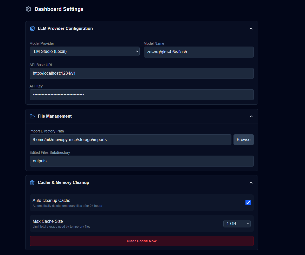The width and height of the screenshot is (305, 255).
Task: Click the Dashboard Settings gear icon
Action: [28, 9]
